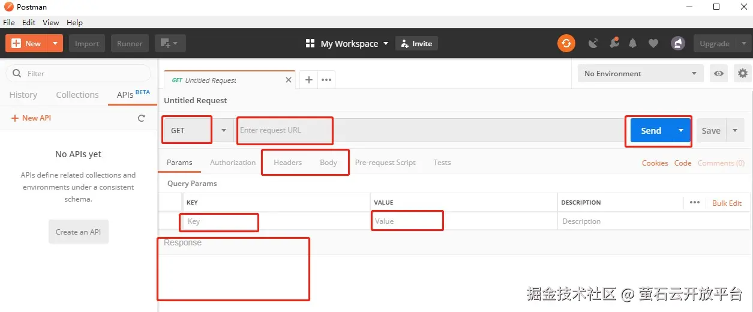Screen dimensions: 753x312
Task: Close the Untitled Request tab
Action: (289, 80)
